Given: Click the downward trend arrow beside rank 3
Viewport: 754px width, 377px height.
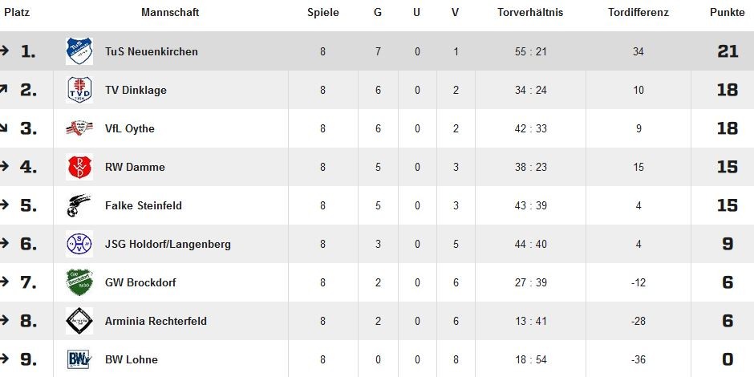Looking at the screenshot, I should point(4,128).
